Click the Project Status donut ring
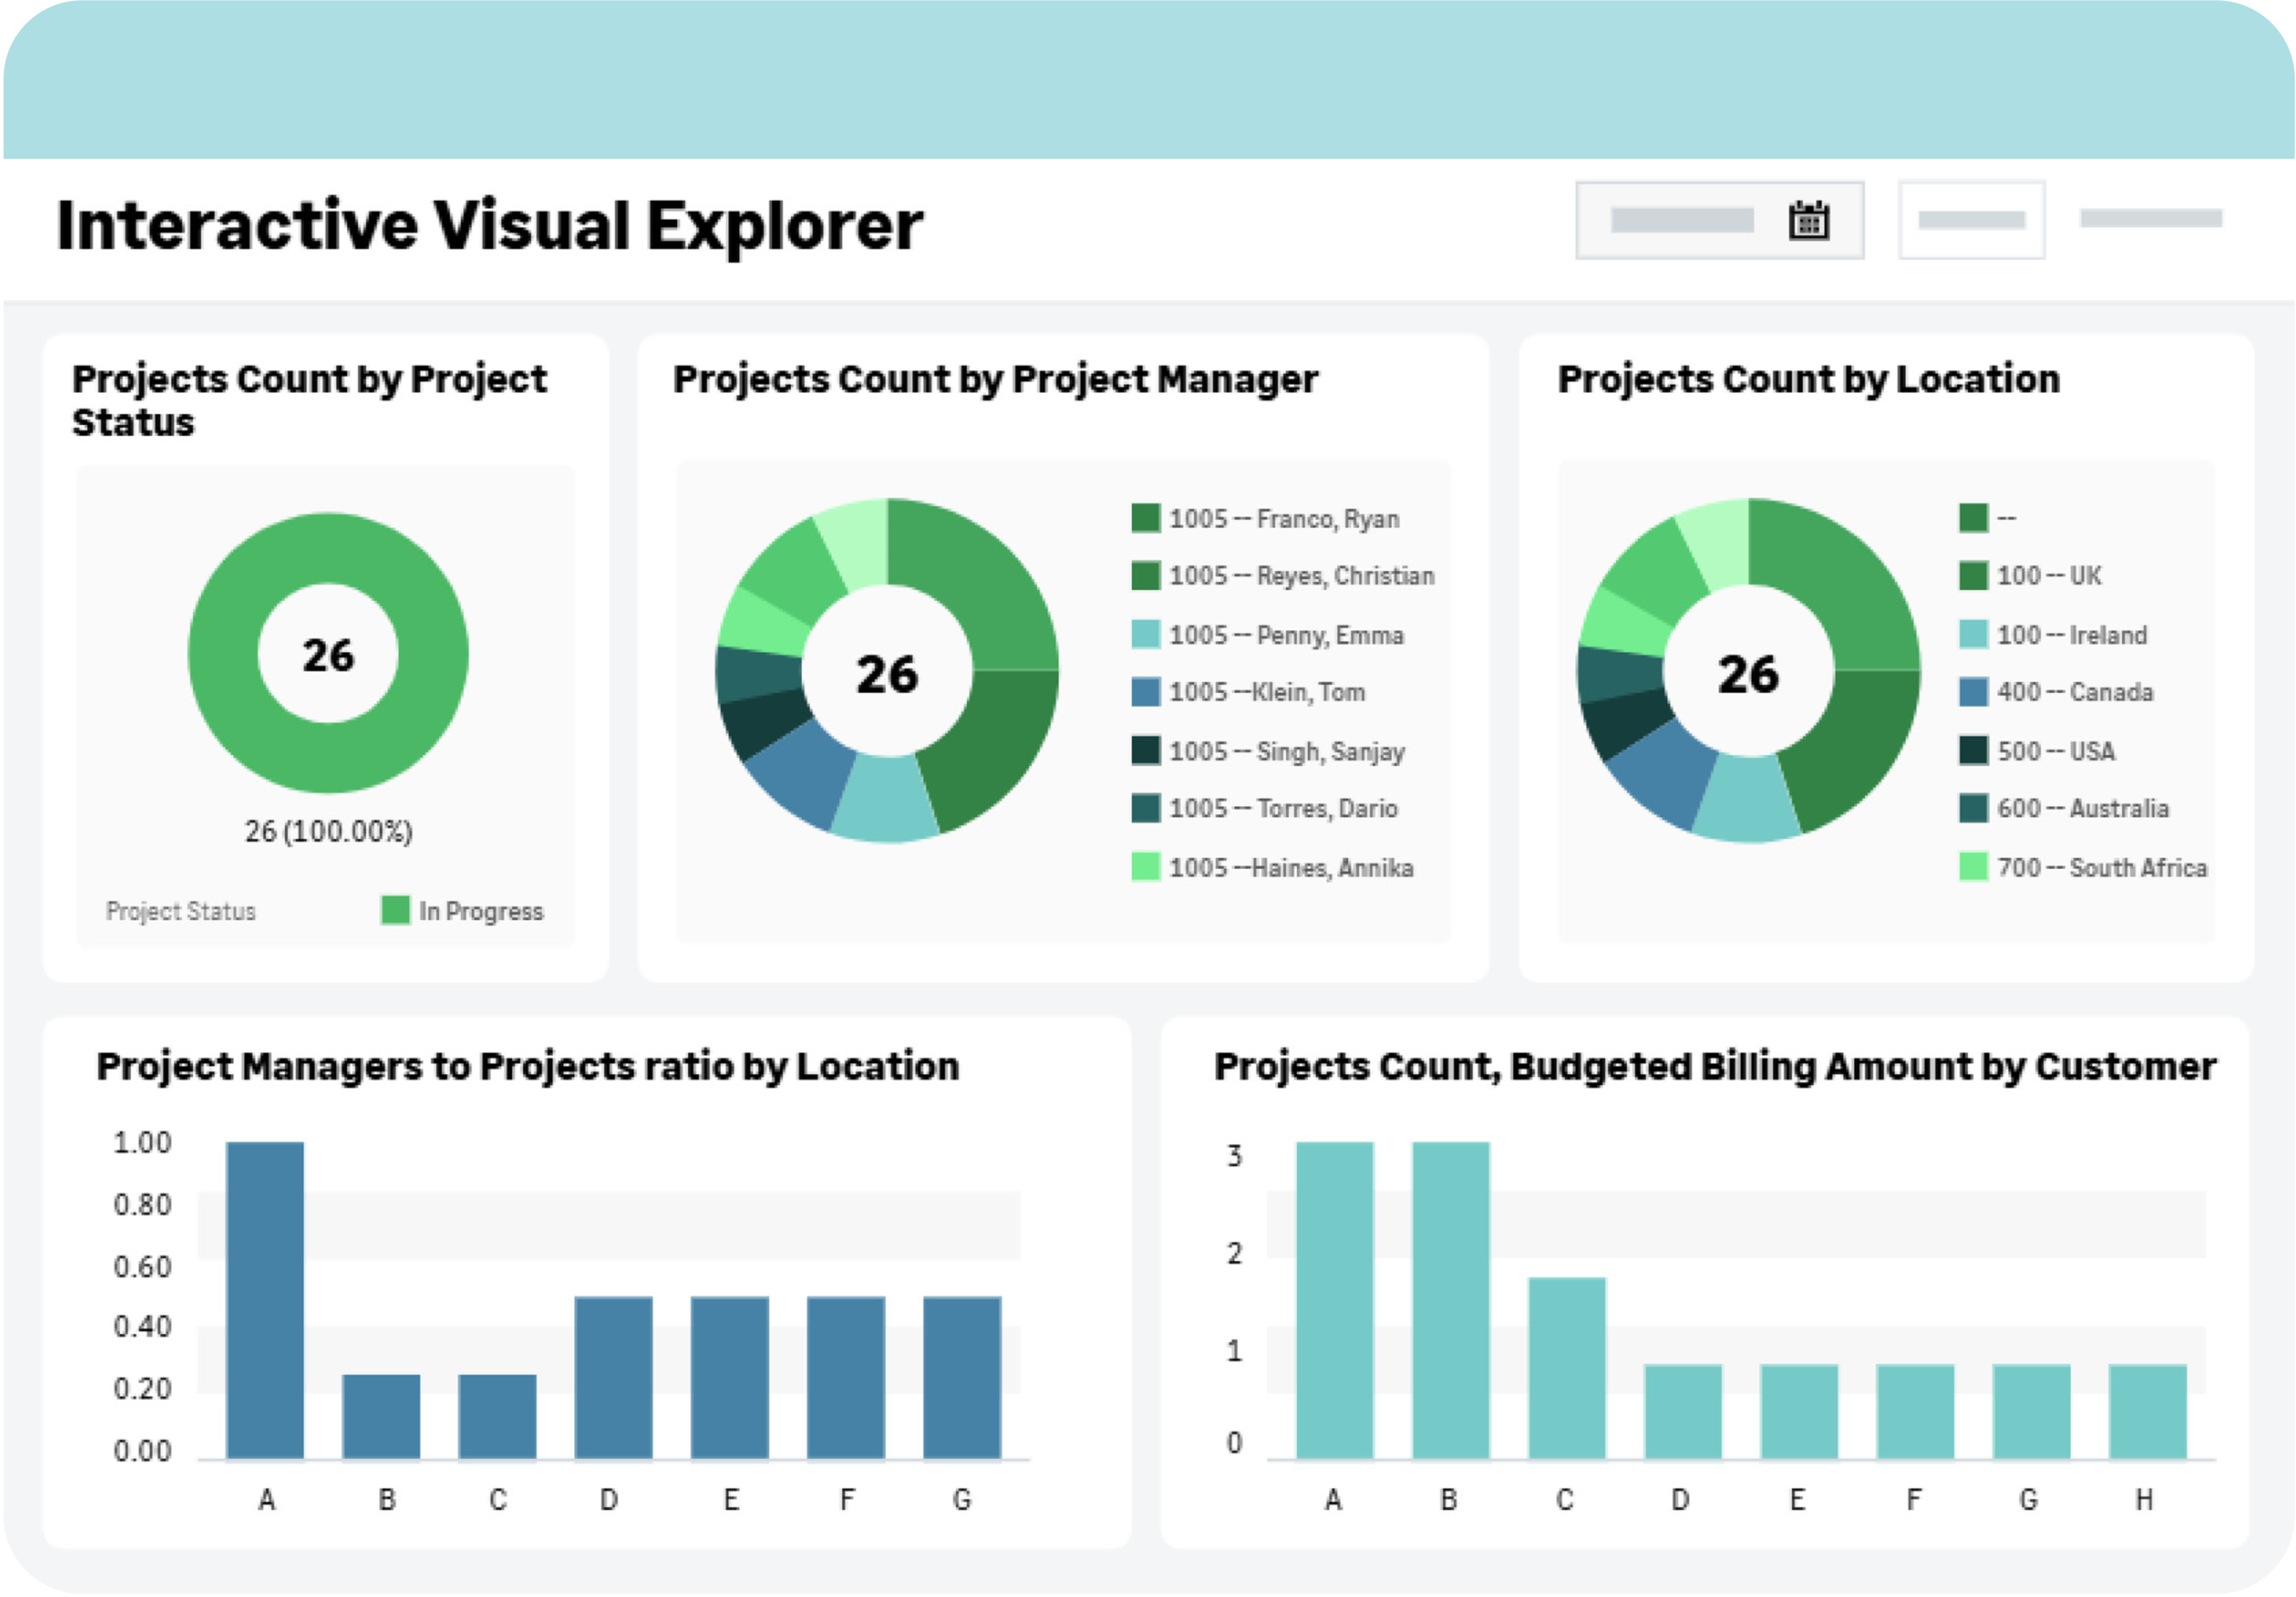Screen dimensions: 2296x1597 (x=328, y=548)
